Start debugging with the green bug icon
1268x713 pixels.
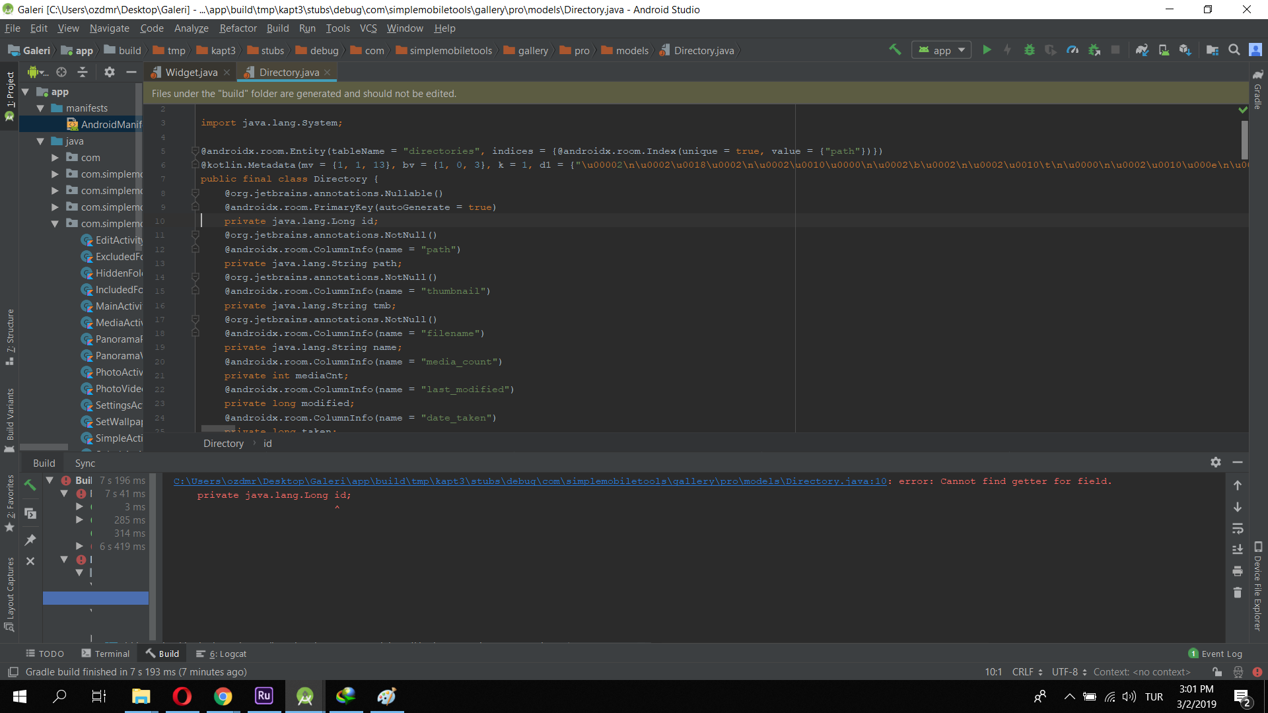(x=1029, y=50)
